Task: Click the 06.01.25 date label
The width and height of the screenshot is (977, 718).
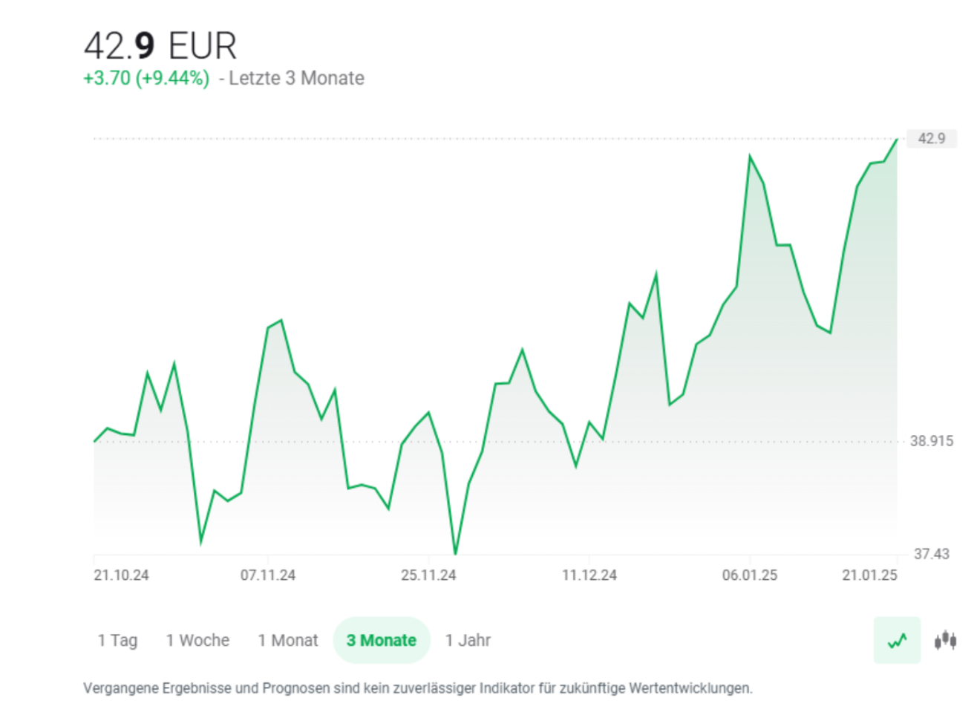Action: coord(748,575)
